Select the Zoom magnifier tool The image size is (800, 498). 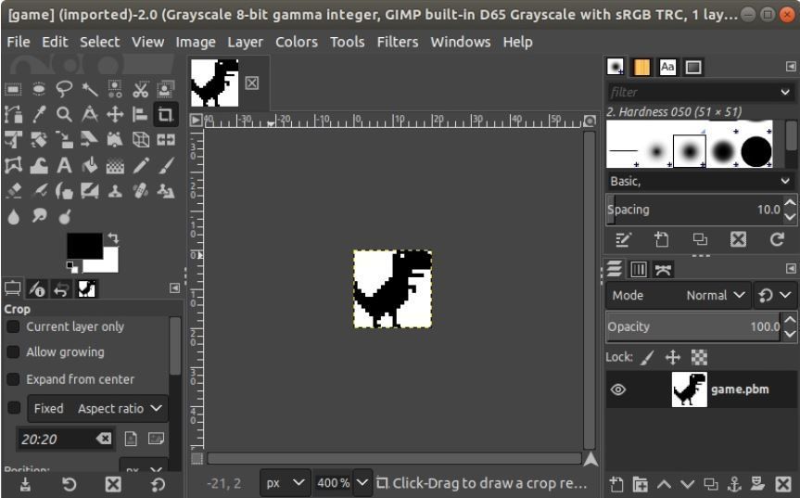[x=64, y=114]
